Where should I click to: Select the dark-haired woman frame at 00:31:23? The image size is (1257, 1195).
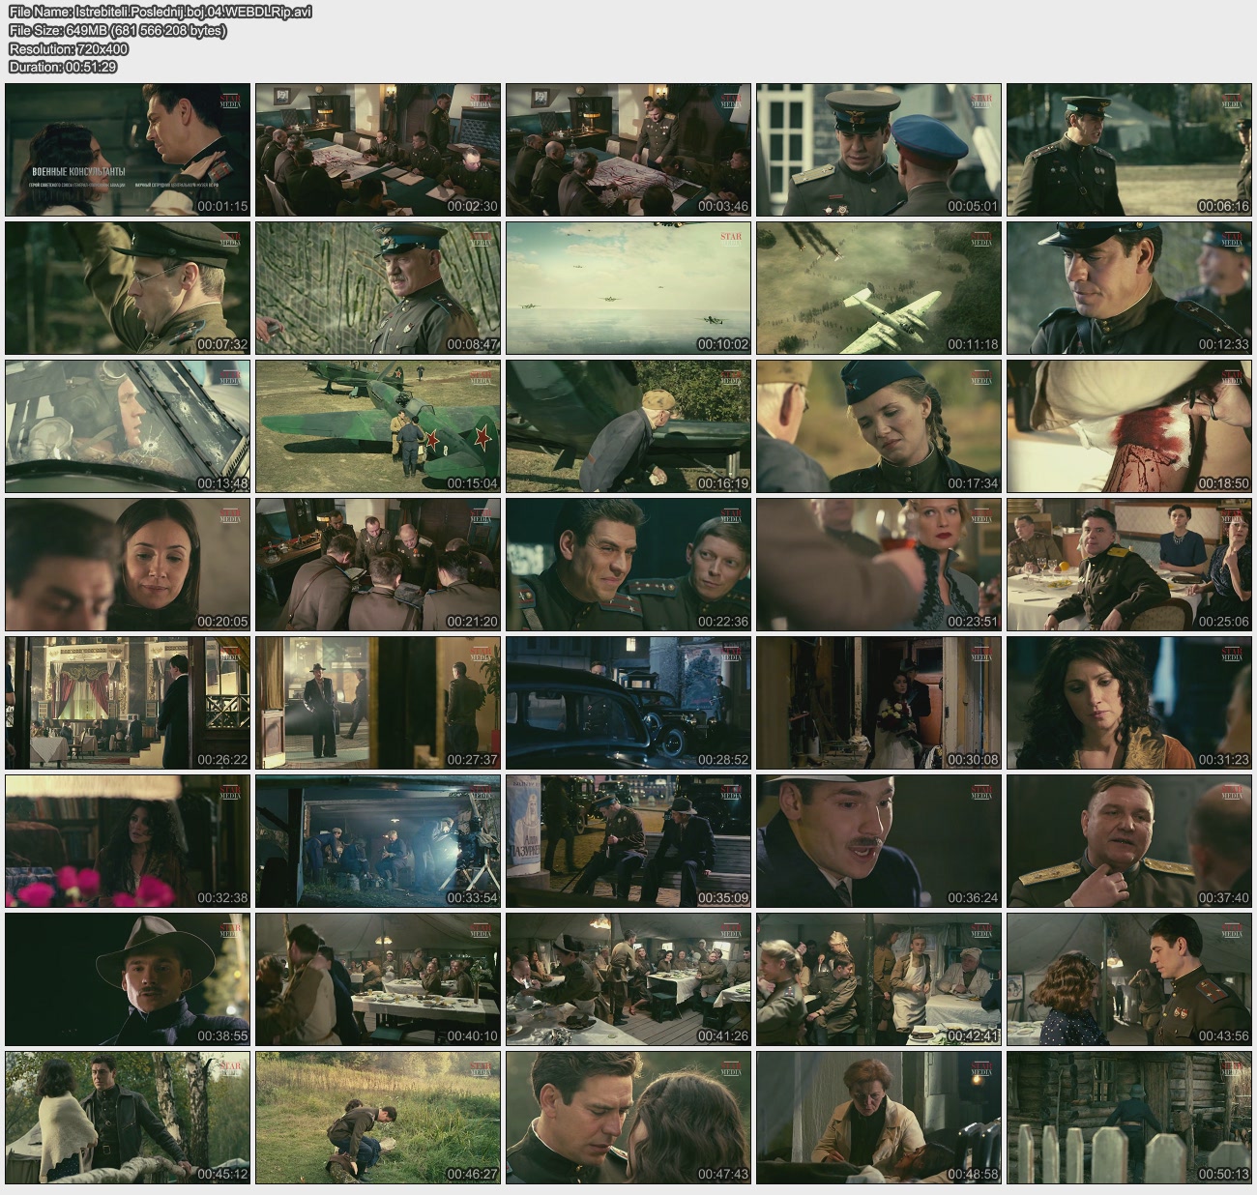point(1129,703)
